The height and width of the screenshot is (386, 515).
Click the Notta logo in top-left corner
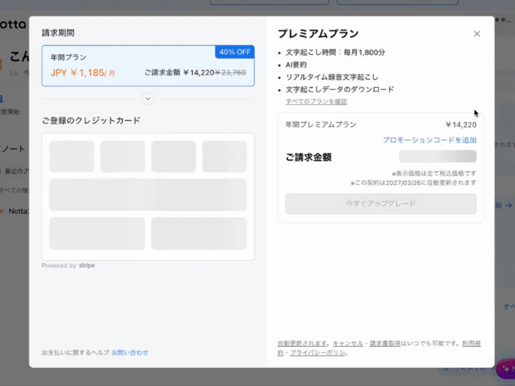click(x=13, y=24)
